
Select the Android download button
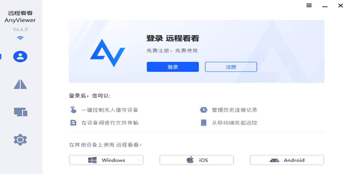pos(287,160)
